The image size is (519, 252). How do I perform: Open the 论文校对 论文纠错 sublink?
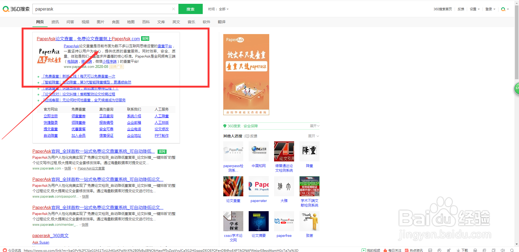coord(79,94)
